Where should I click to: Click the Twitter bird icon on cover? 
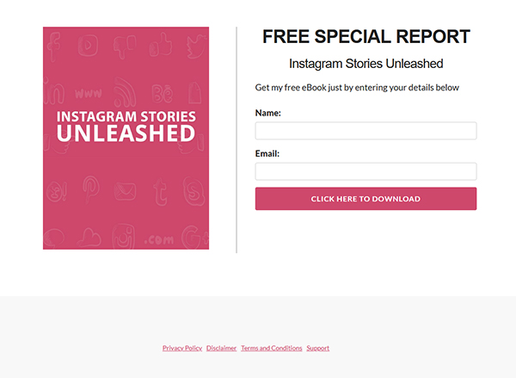coord(197,46)
